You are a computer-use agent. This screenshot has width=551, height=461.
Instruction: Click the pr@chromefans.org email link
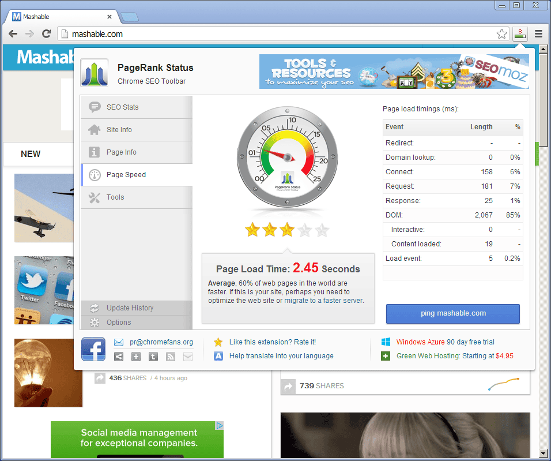[x=161, y=342]
